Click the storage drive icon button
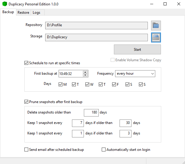The width and height of the screenshot is (185, 164). point(156,37)
